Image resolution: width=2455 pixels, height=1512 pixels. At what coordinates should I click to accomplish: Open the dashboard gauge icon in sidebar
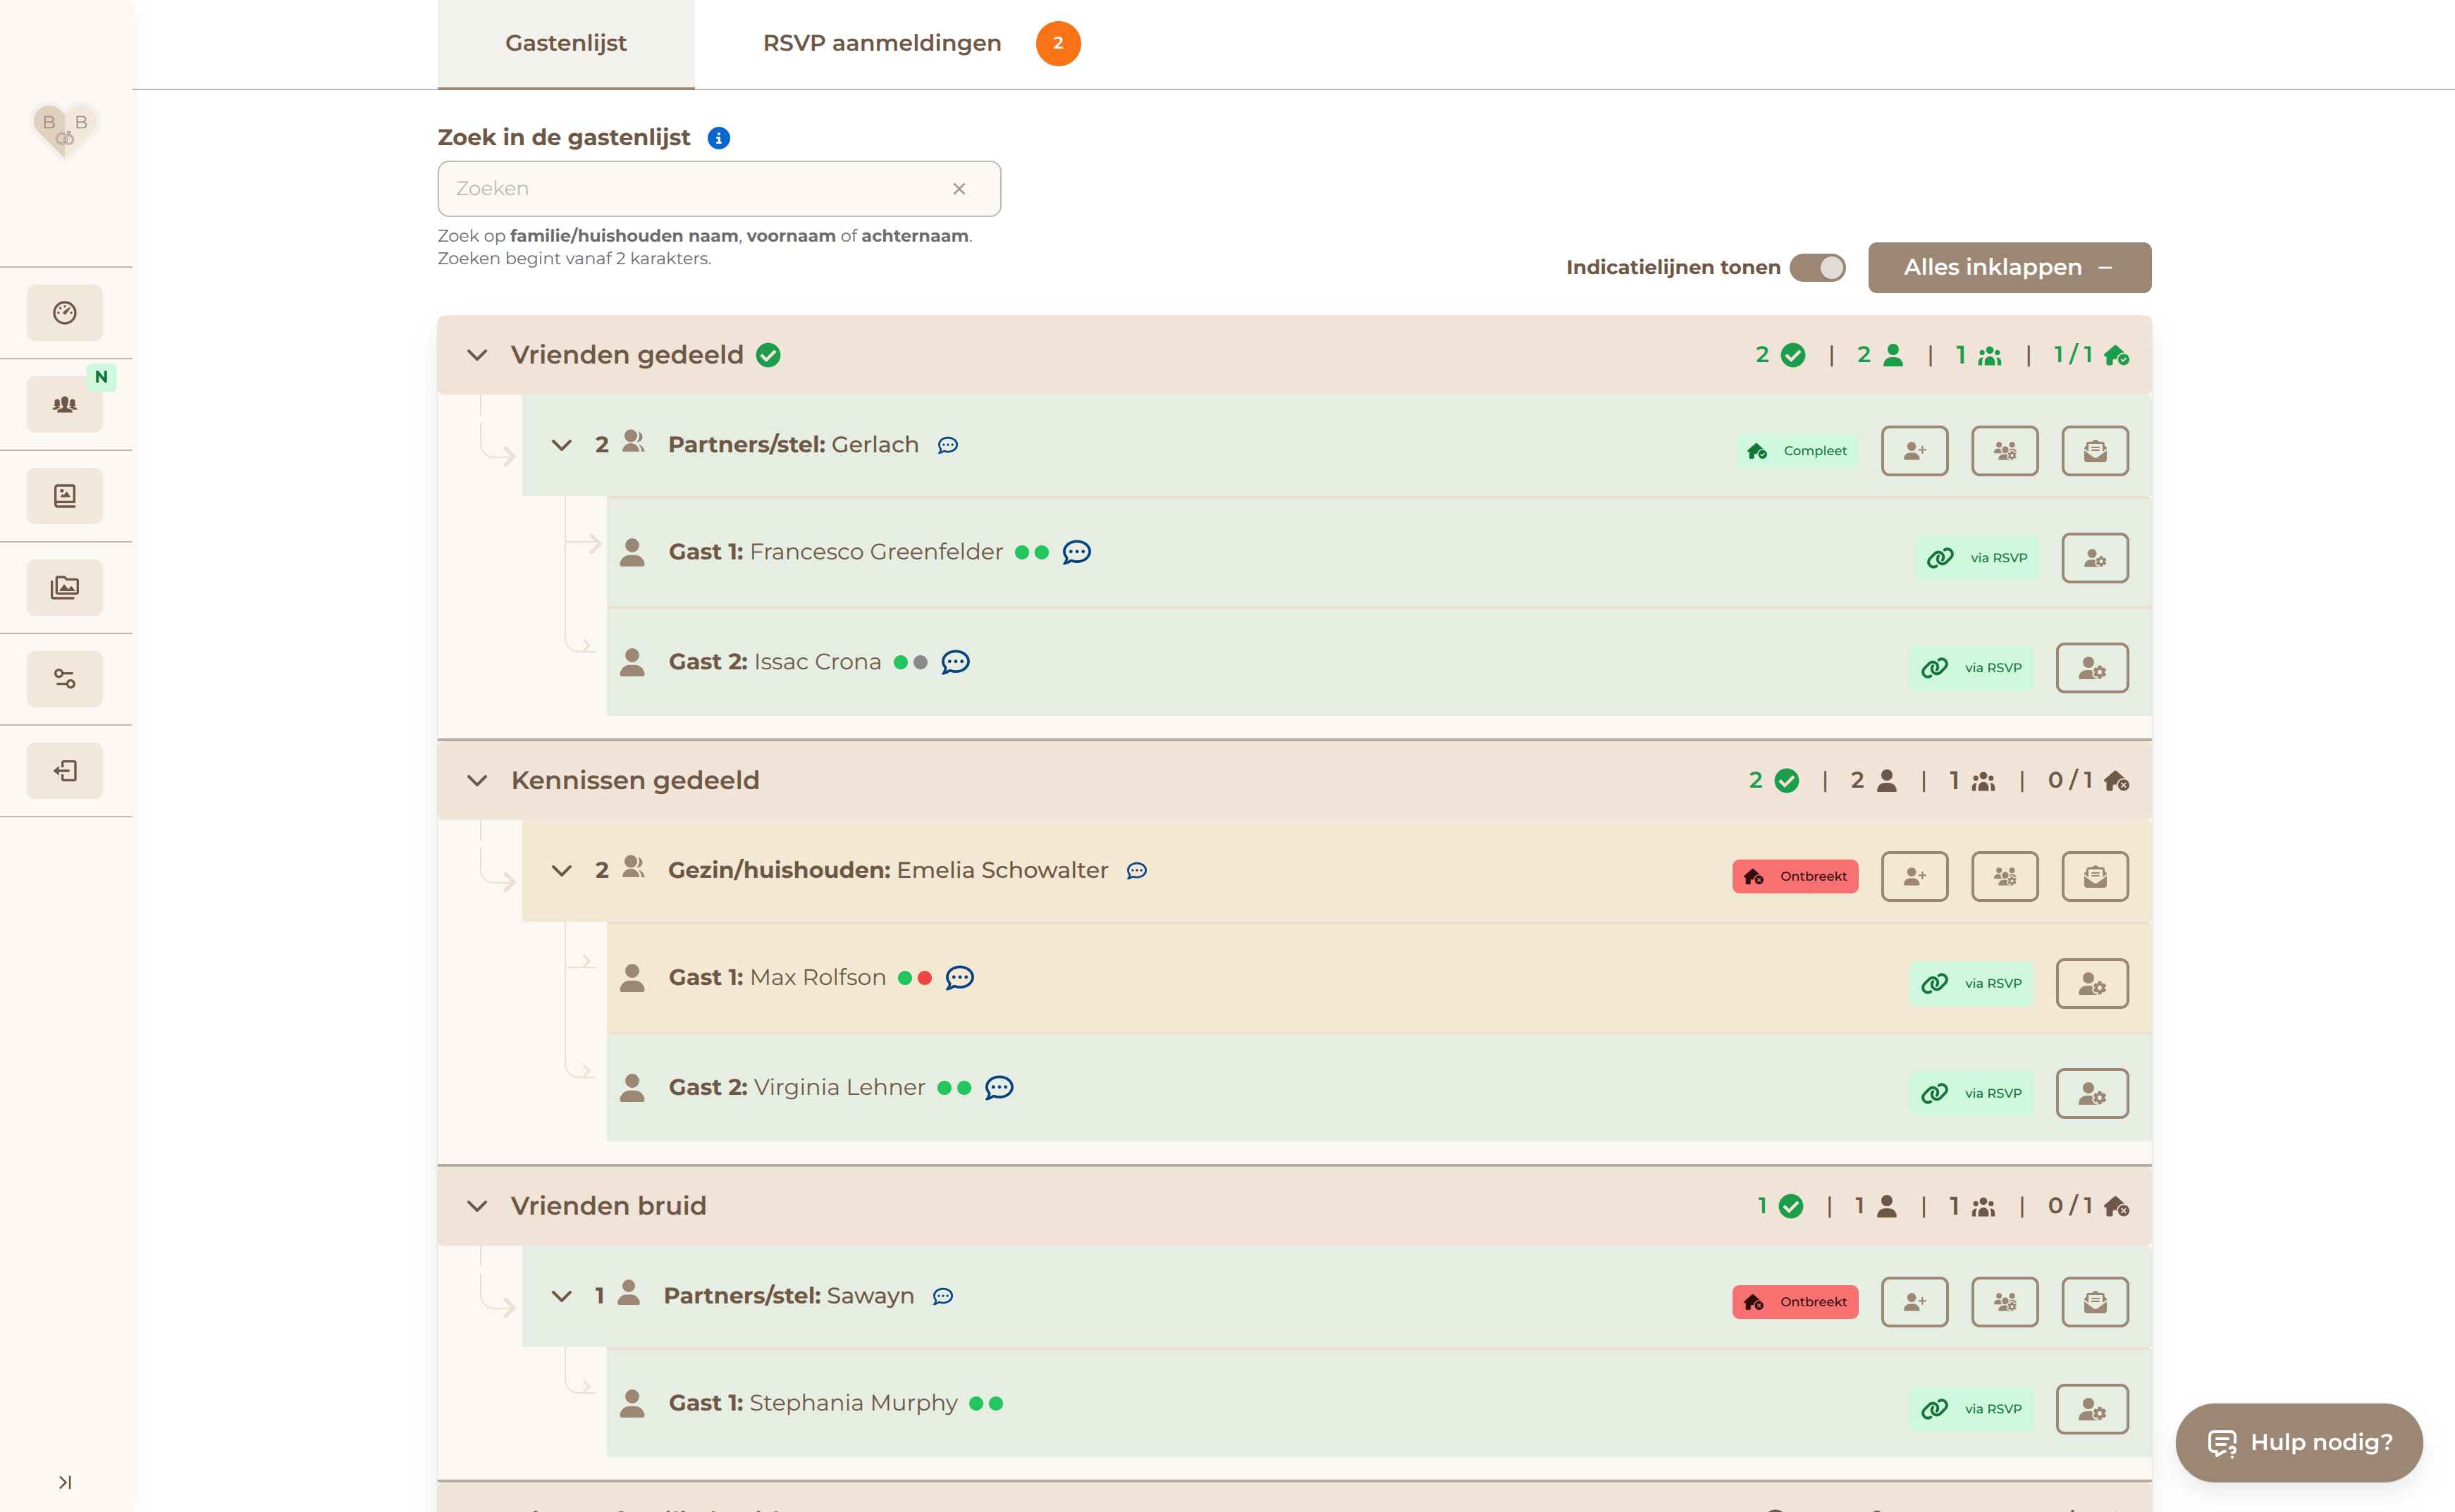pyautogui.click(x=65, y=313)
